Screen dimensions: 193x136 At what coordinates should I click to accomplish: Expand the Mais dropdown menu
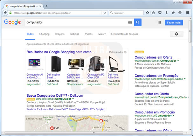pyautogui.click(x=102, y=34)
